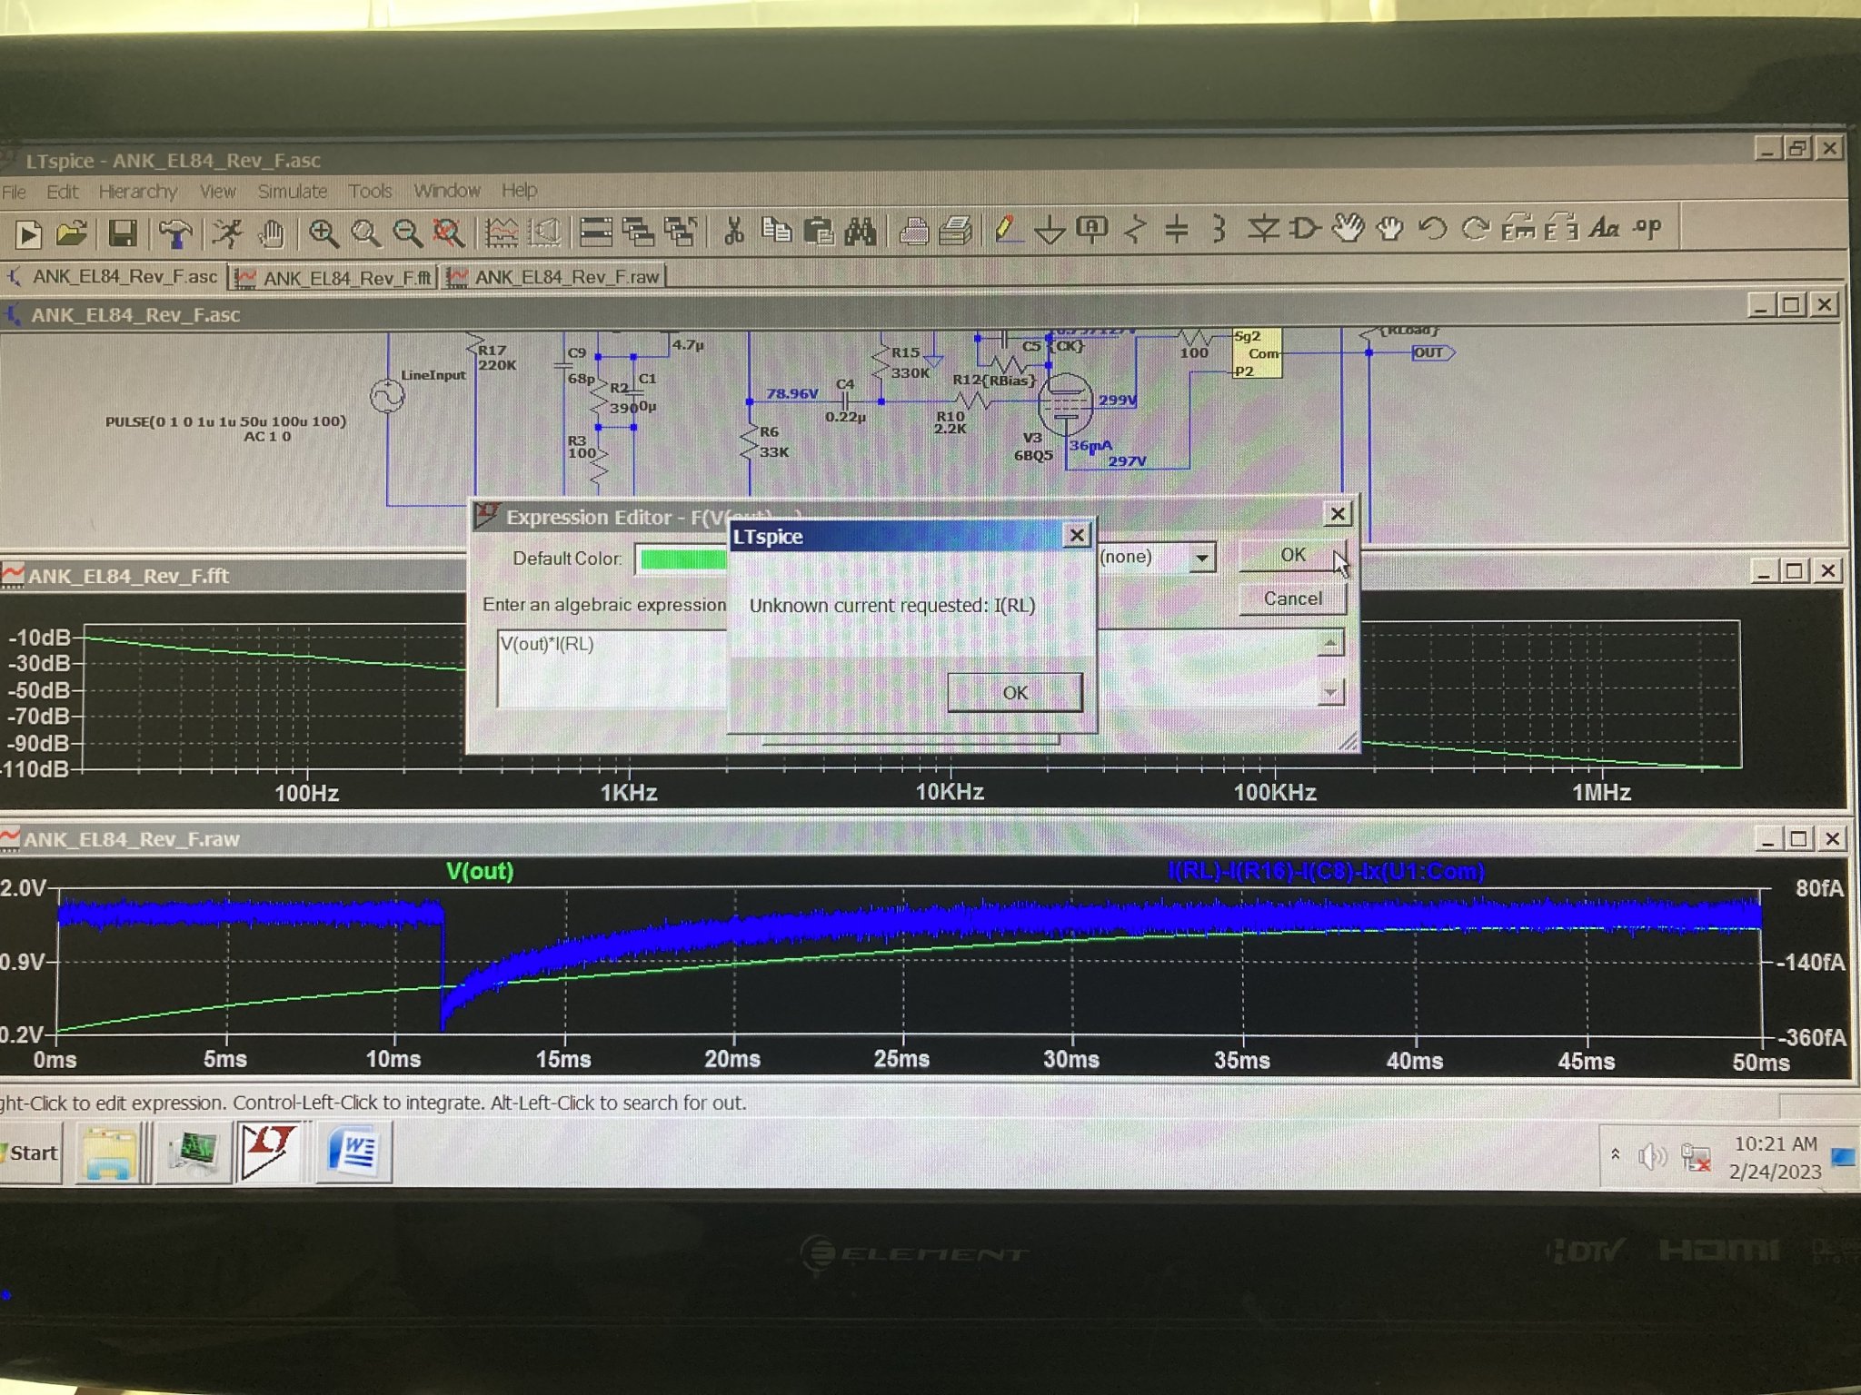Click the Copy icon in the toolbar
The width and height of the screenshot is (1861, 1395).
776,231
